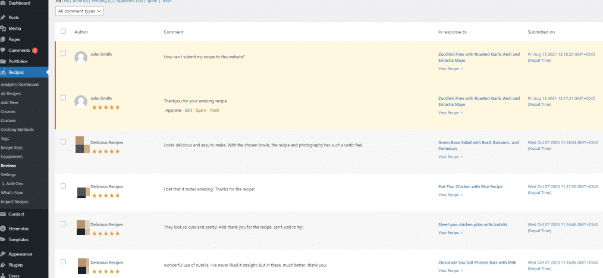Click John Smith avatar on recipe submission question

click(x=81, y=57)
